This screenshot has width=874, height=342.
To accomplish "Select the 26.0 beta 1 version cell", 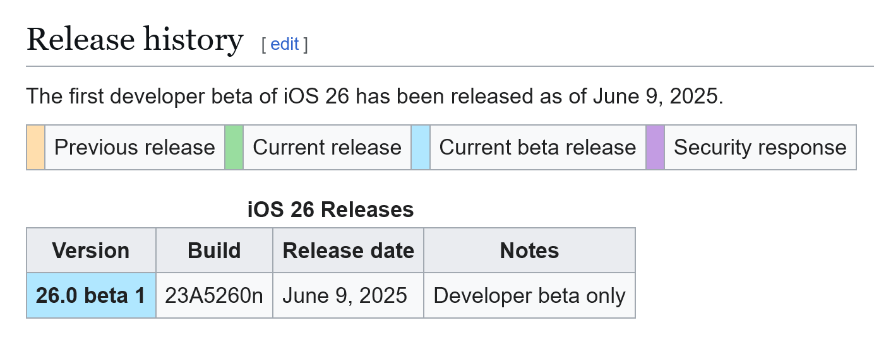I will click(91, 295).
